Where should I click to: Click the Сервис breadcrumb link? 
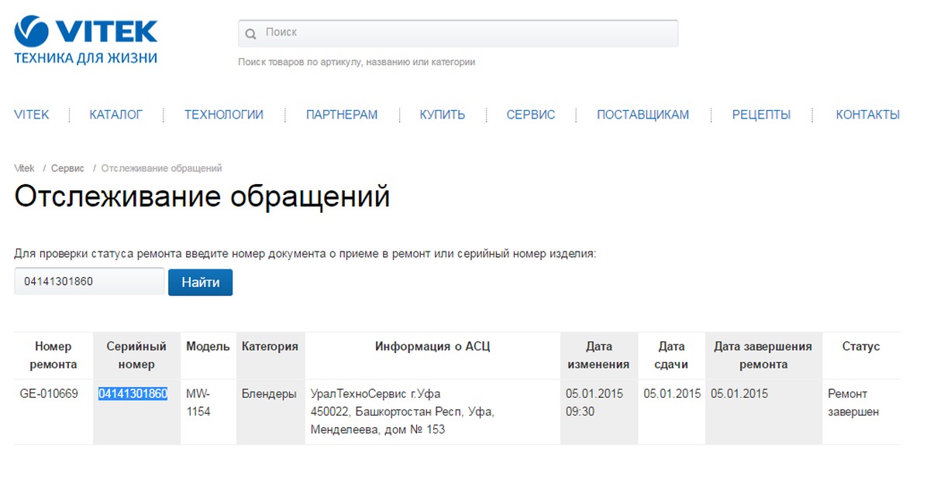[67, 168]
